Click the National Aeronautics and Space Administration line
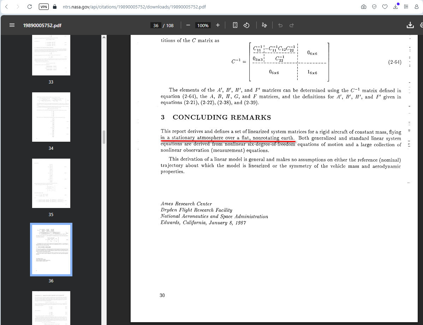This screenshot has width=423, height=325. coord(214,216)
